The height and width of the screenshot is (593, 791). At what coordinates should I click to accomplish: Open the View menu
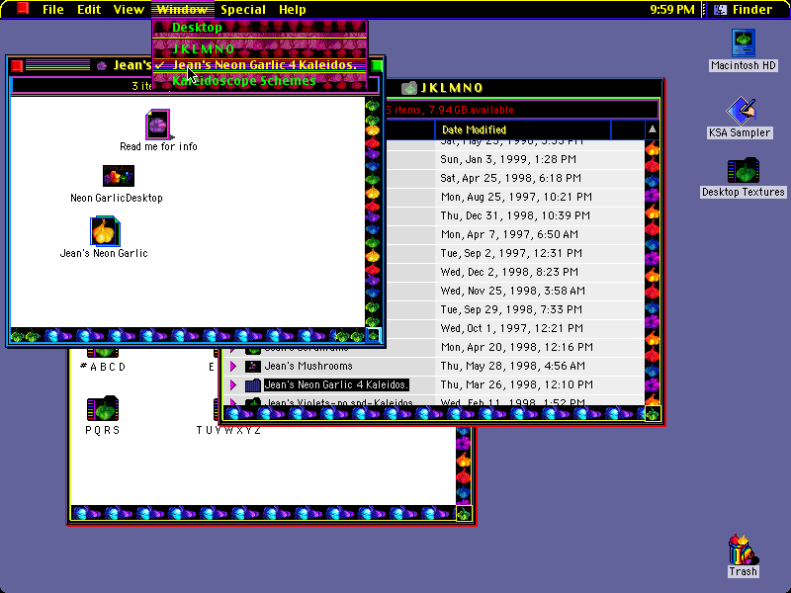pos(129,9)
